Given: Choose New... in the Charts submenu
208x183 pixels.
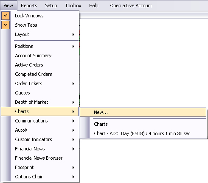Looking at the screenshot, I should (143, 112).
